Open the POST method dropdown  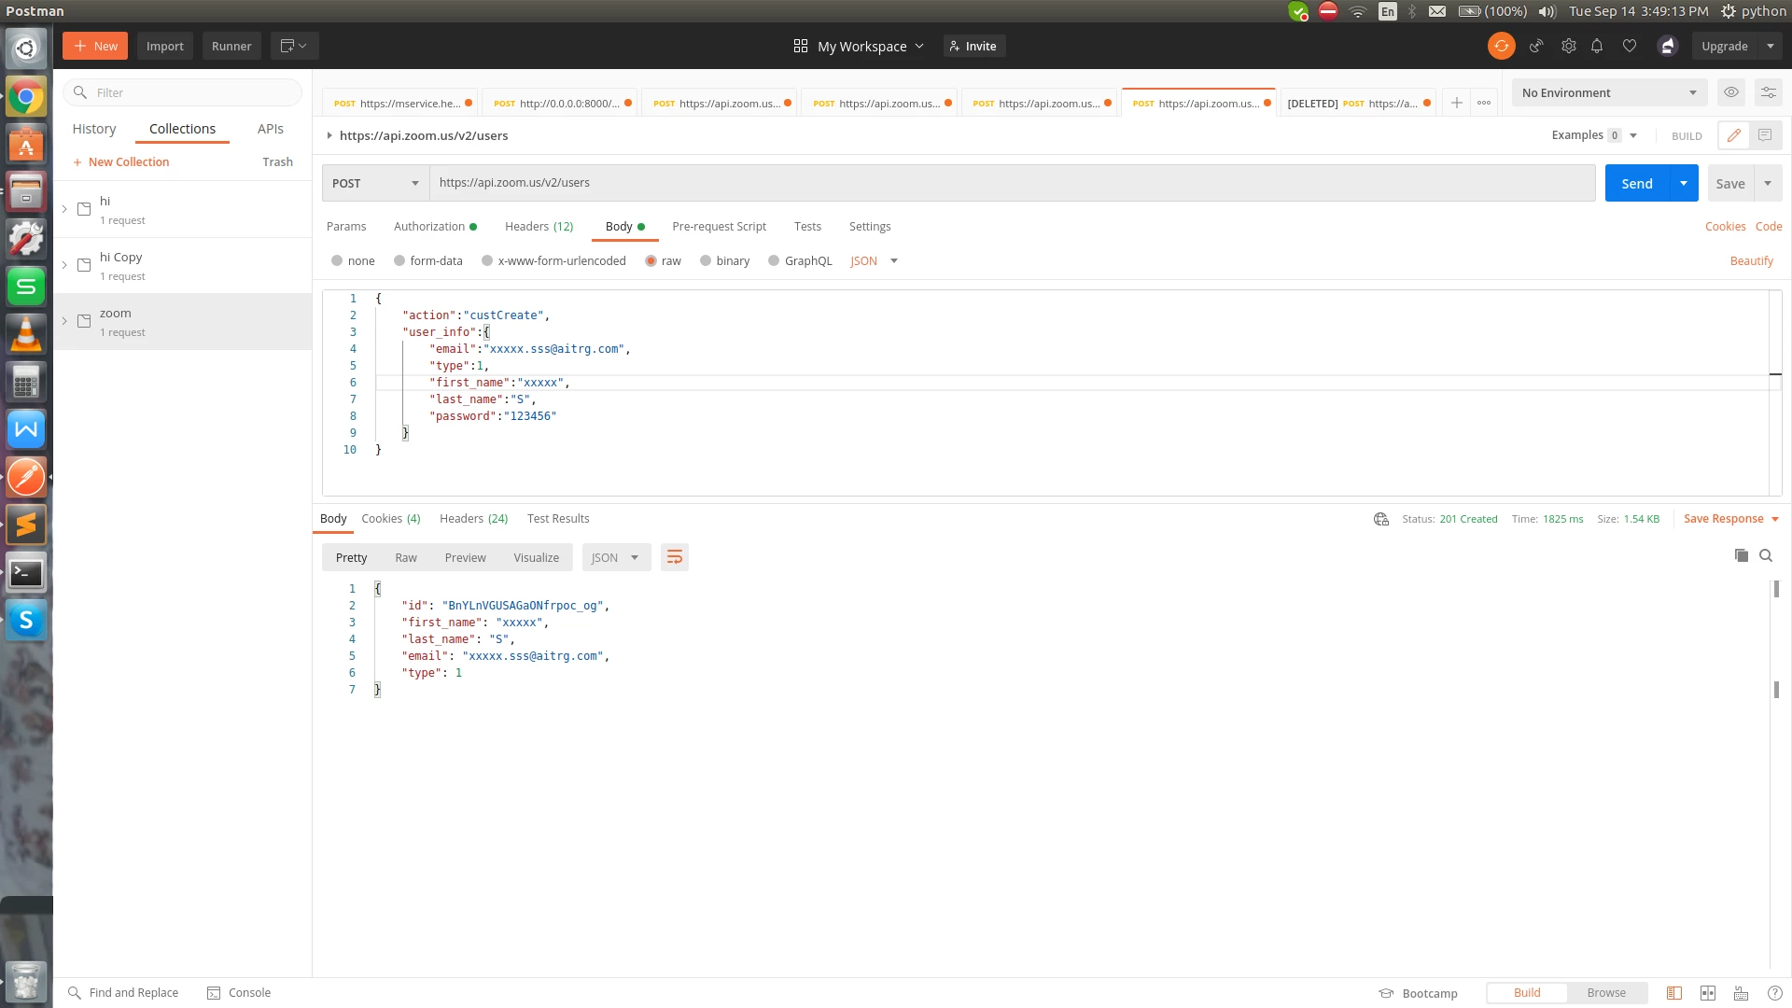click(375, 183)
